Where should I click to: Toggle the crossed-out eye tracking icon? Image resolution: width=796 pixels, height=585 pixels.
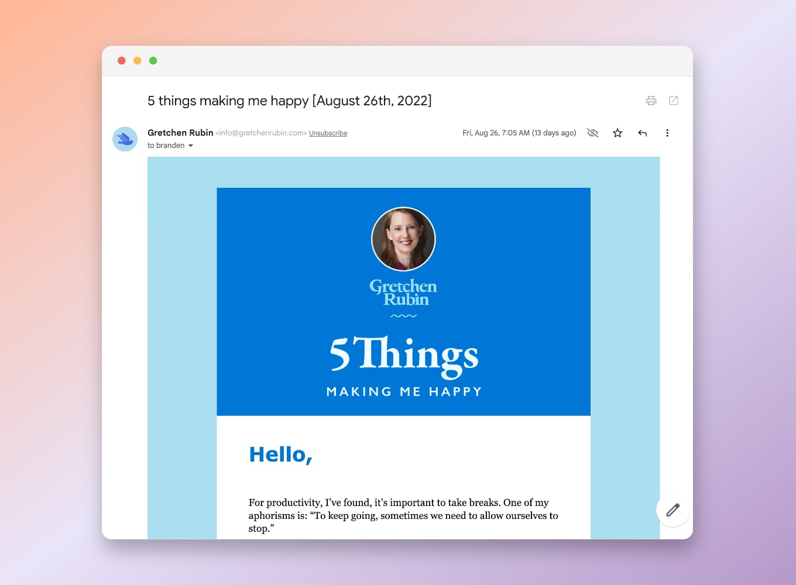click(x=592, y=133)
